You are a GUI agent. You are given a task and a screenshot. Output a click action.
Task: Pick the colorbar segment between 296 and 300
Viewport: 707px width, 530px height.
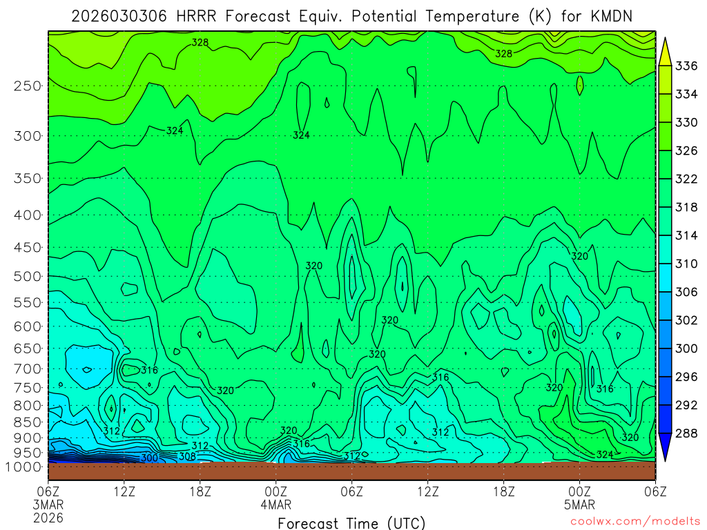tap(665, 362)
